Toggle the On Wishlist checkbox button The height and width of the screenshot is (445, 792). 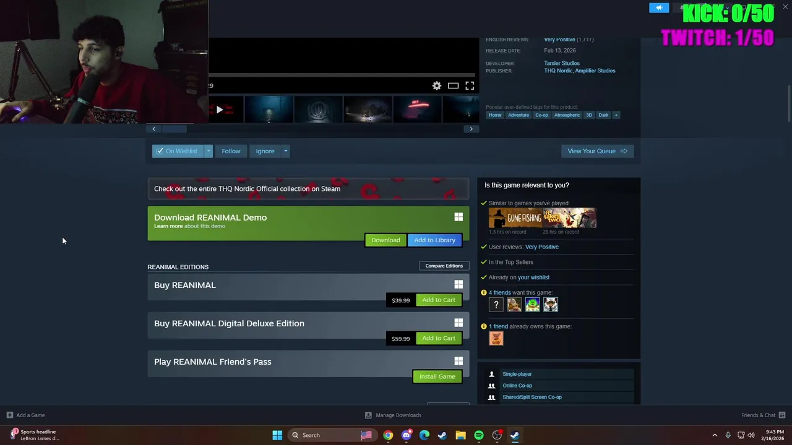coord(178,151)
